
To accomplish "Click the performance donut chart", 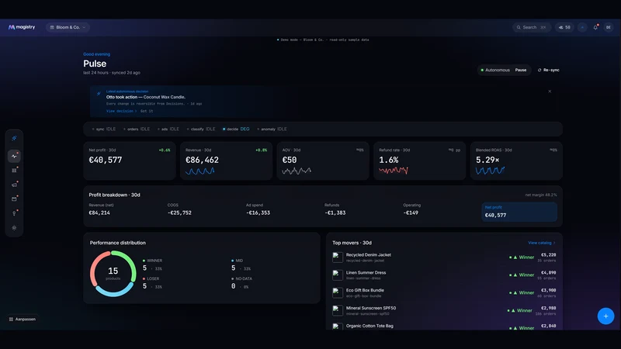I will coord(113,274).
